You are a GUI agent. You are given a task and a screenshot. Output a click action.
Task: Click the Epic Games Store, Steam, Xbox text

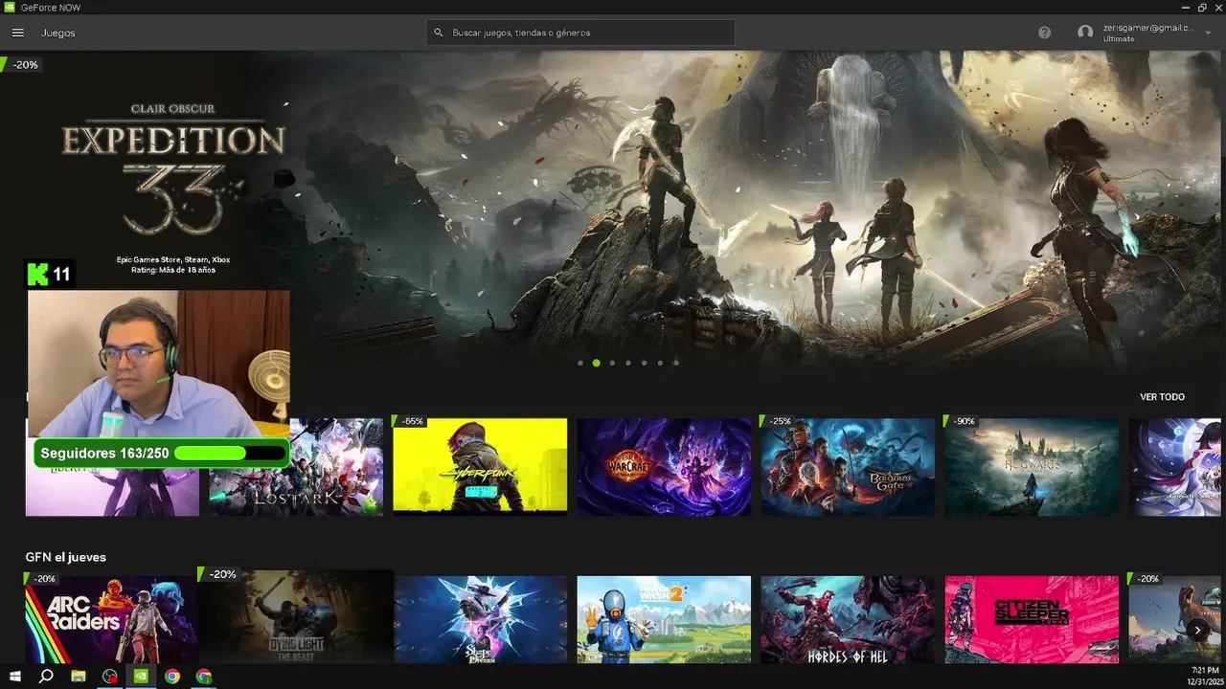pyautogui.click(x=173, y=259)
